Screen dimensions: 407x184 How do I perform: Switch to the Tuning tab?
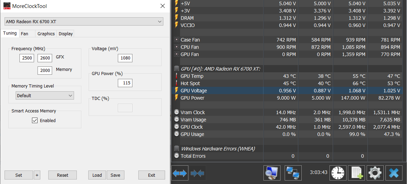(x=10, y=33)
